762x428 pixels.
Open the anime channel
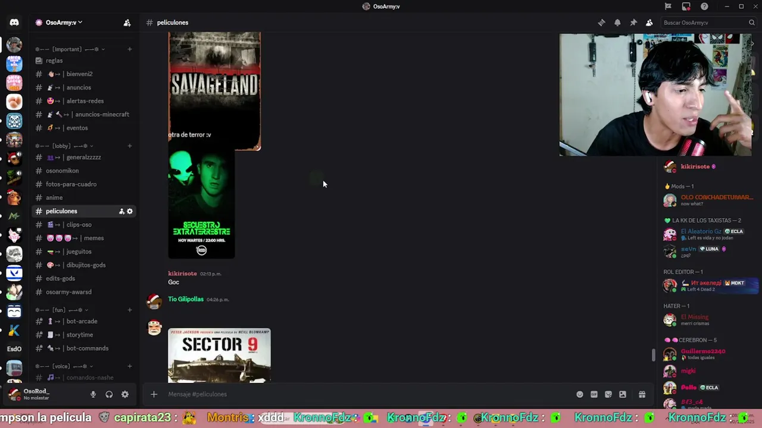coord(83,197)
